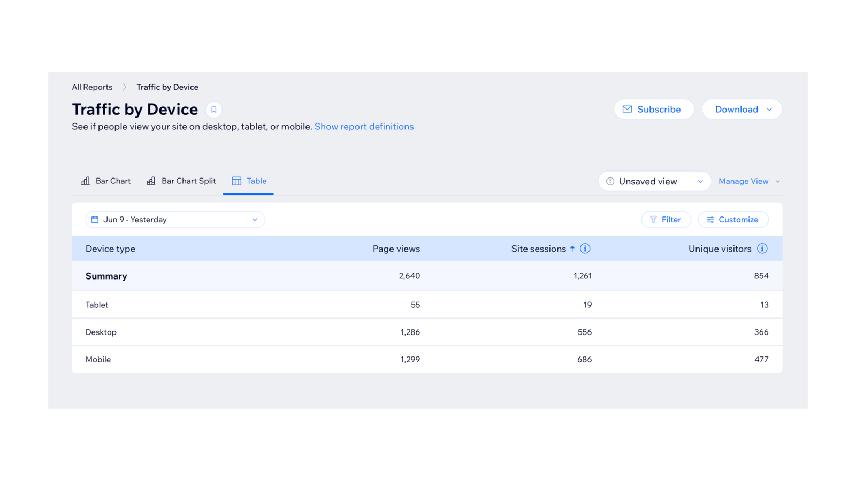Click the alert icon inside Unsaved view
The height and width of the screenshot is (481, 856).
click(x=610, y=181)
